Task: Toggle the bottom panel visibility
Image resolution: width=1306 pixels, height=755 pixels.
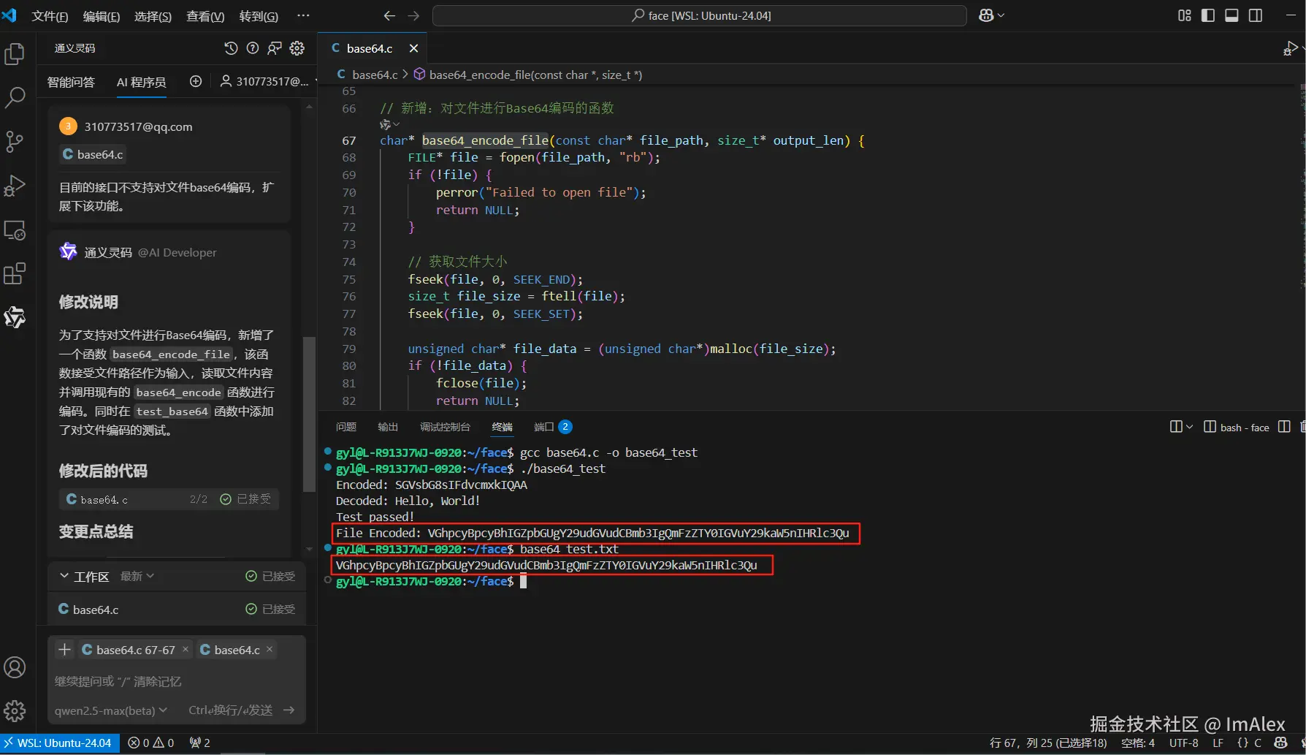Action: point(1231,15)
